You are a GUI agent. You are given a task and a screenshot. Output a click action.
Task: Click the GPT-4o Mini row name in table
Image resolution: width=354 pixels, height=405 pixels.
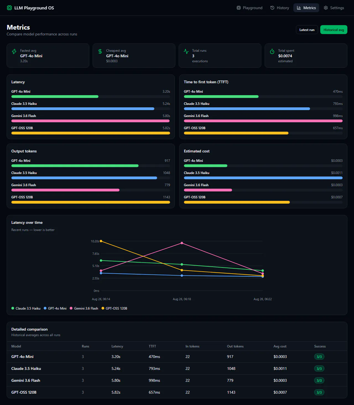22,357
